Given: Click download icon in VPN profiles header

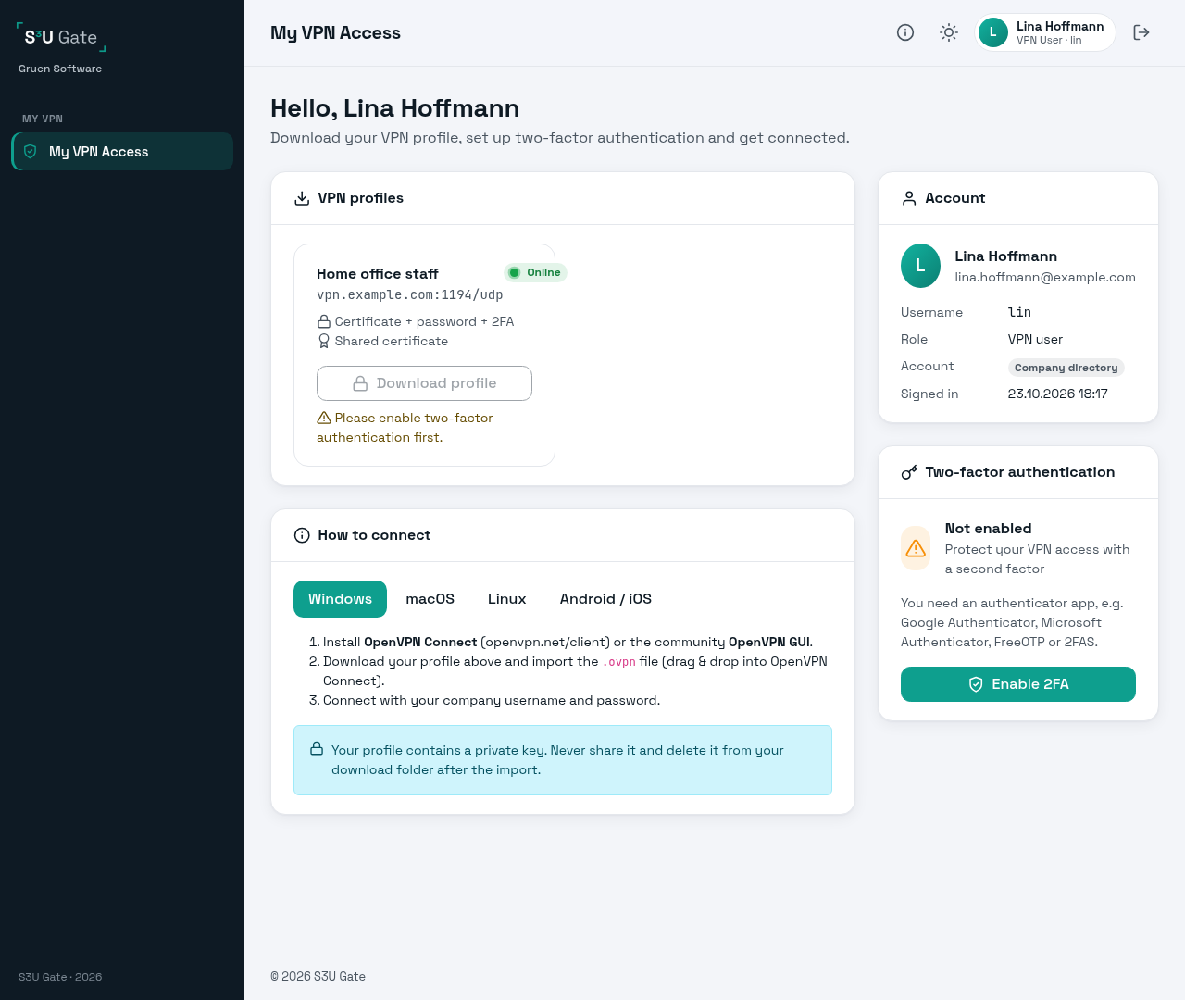Looking at the screenshot, I should coord(302,198).
